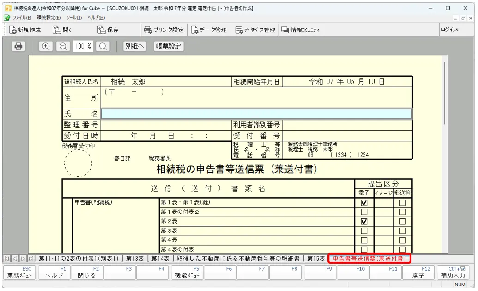This screenshot has width=478, height=291.
Task: Switch to 第13表 tab
Action: point(135,259)
